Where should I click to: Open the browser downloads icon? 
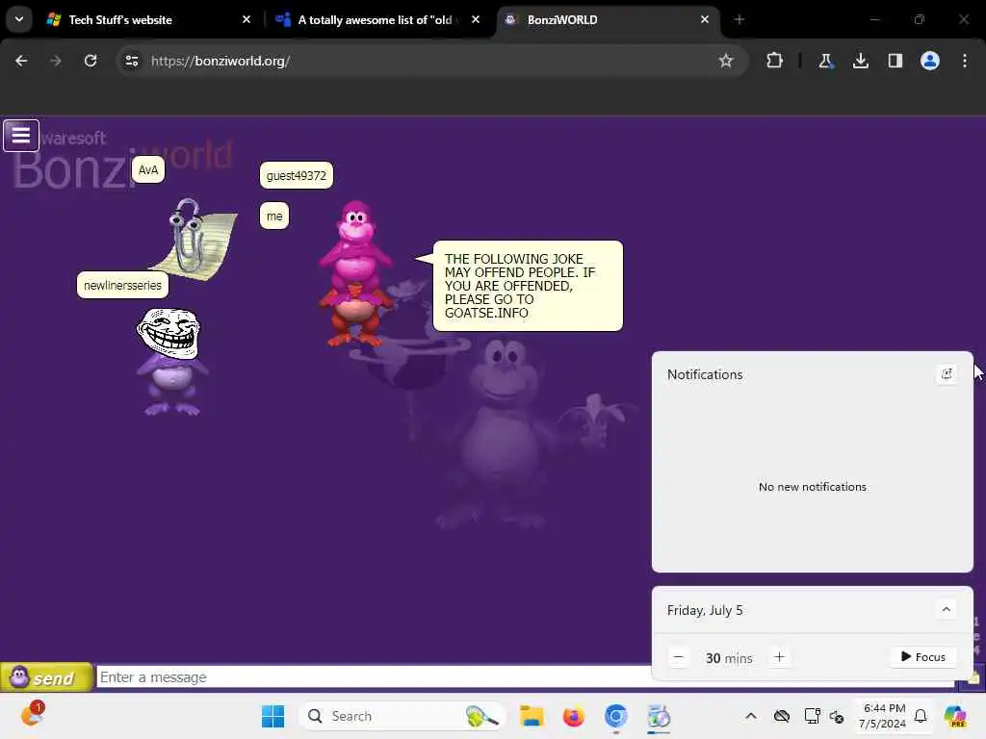click(x=860, y=61)
